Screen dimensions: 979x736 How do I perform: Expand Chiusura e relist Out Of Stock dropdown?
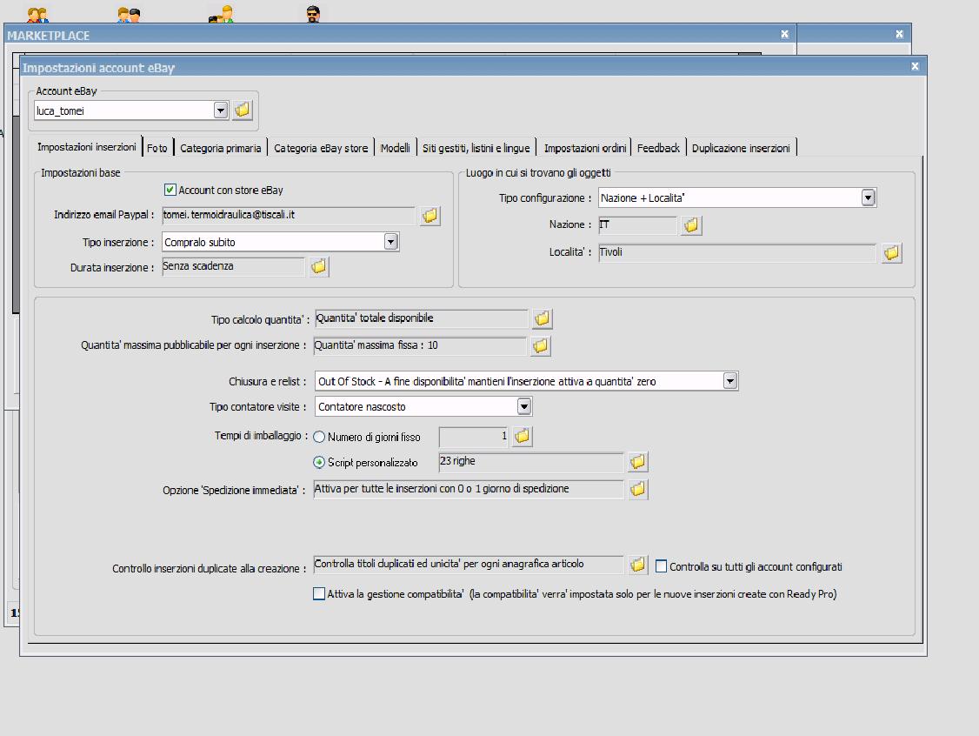[729, 381]
